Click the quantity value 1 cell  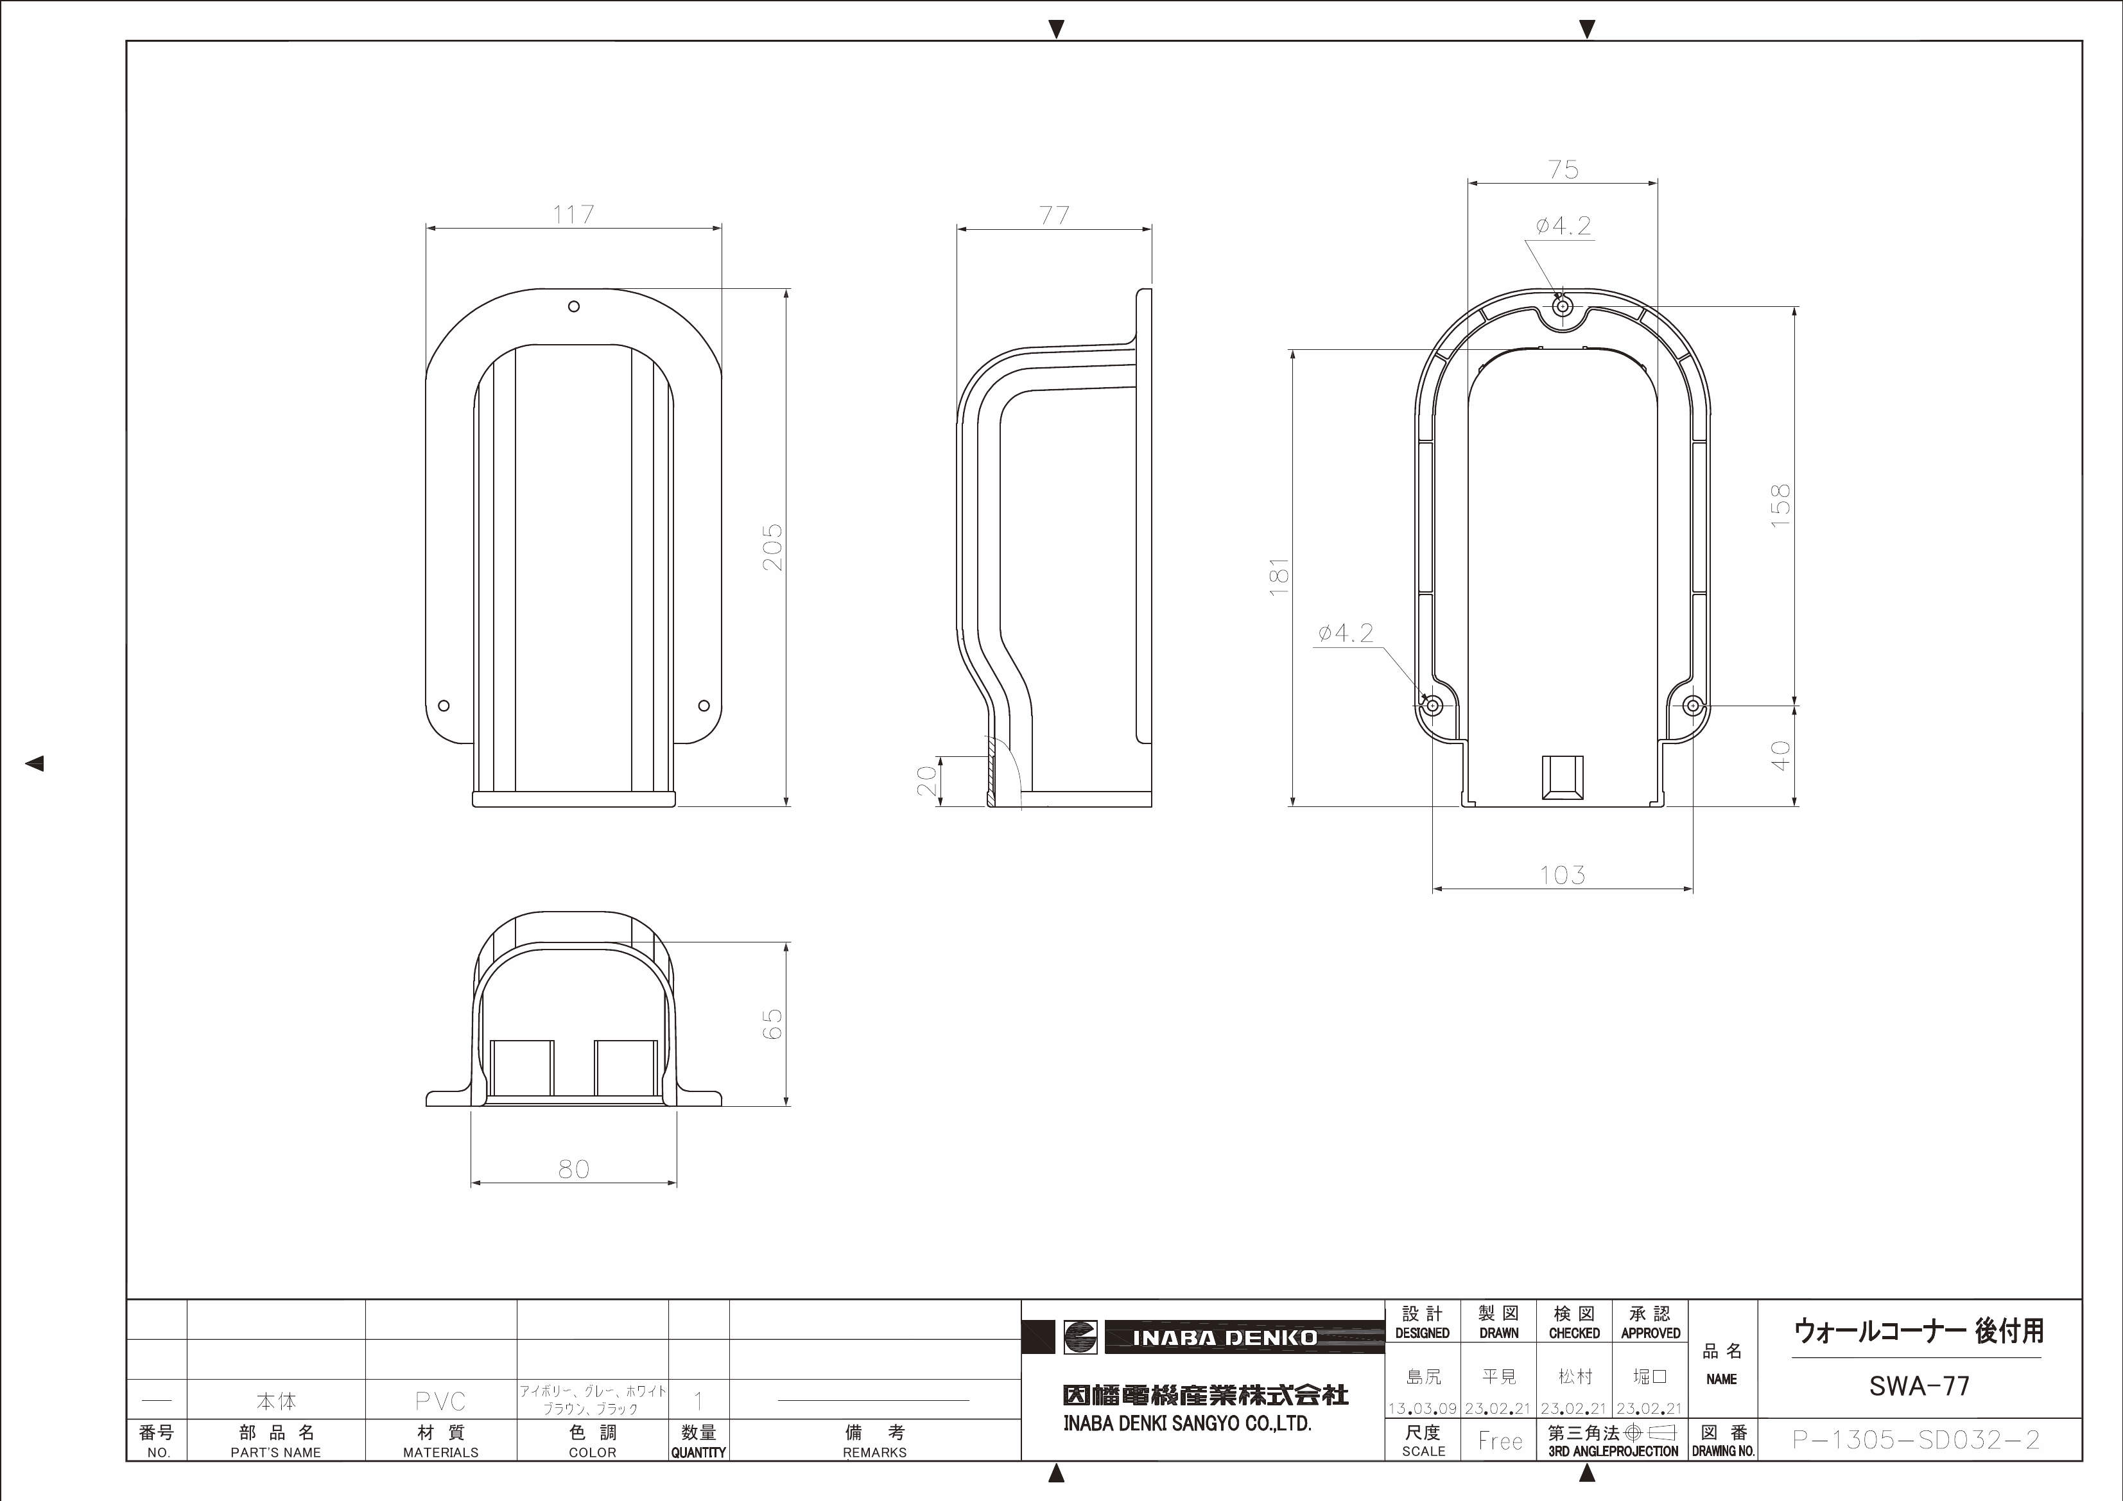[699, 1401]
